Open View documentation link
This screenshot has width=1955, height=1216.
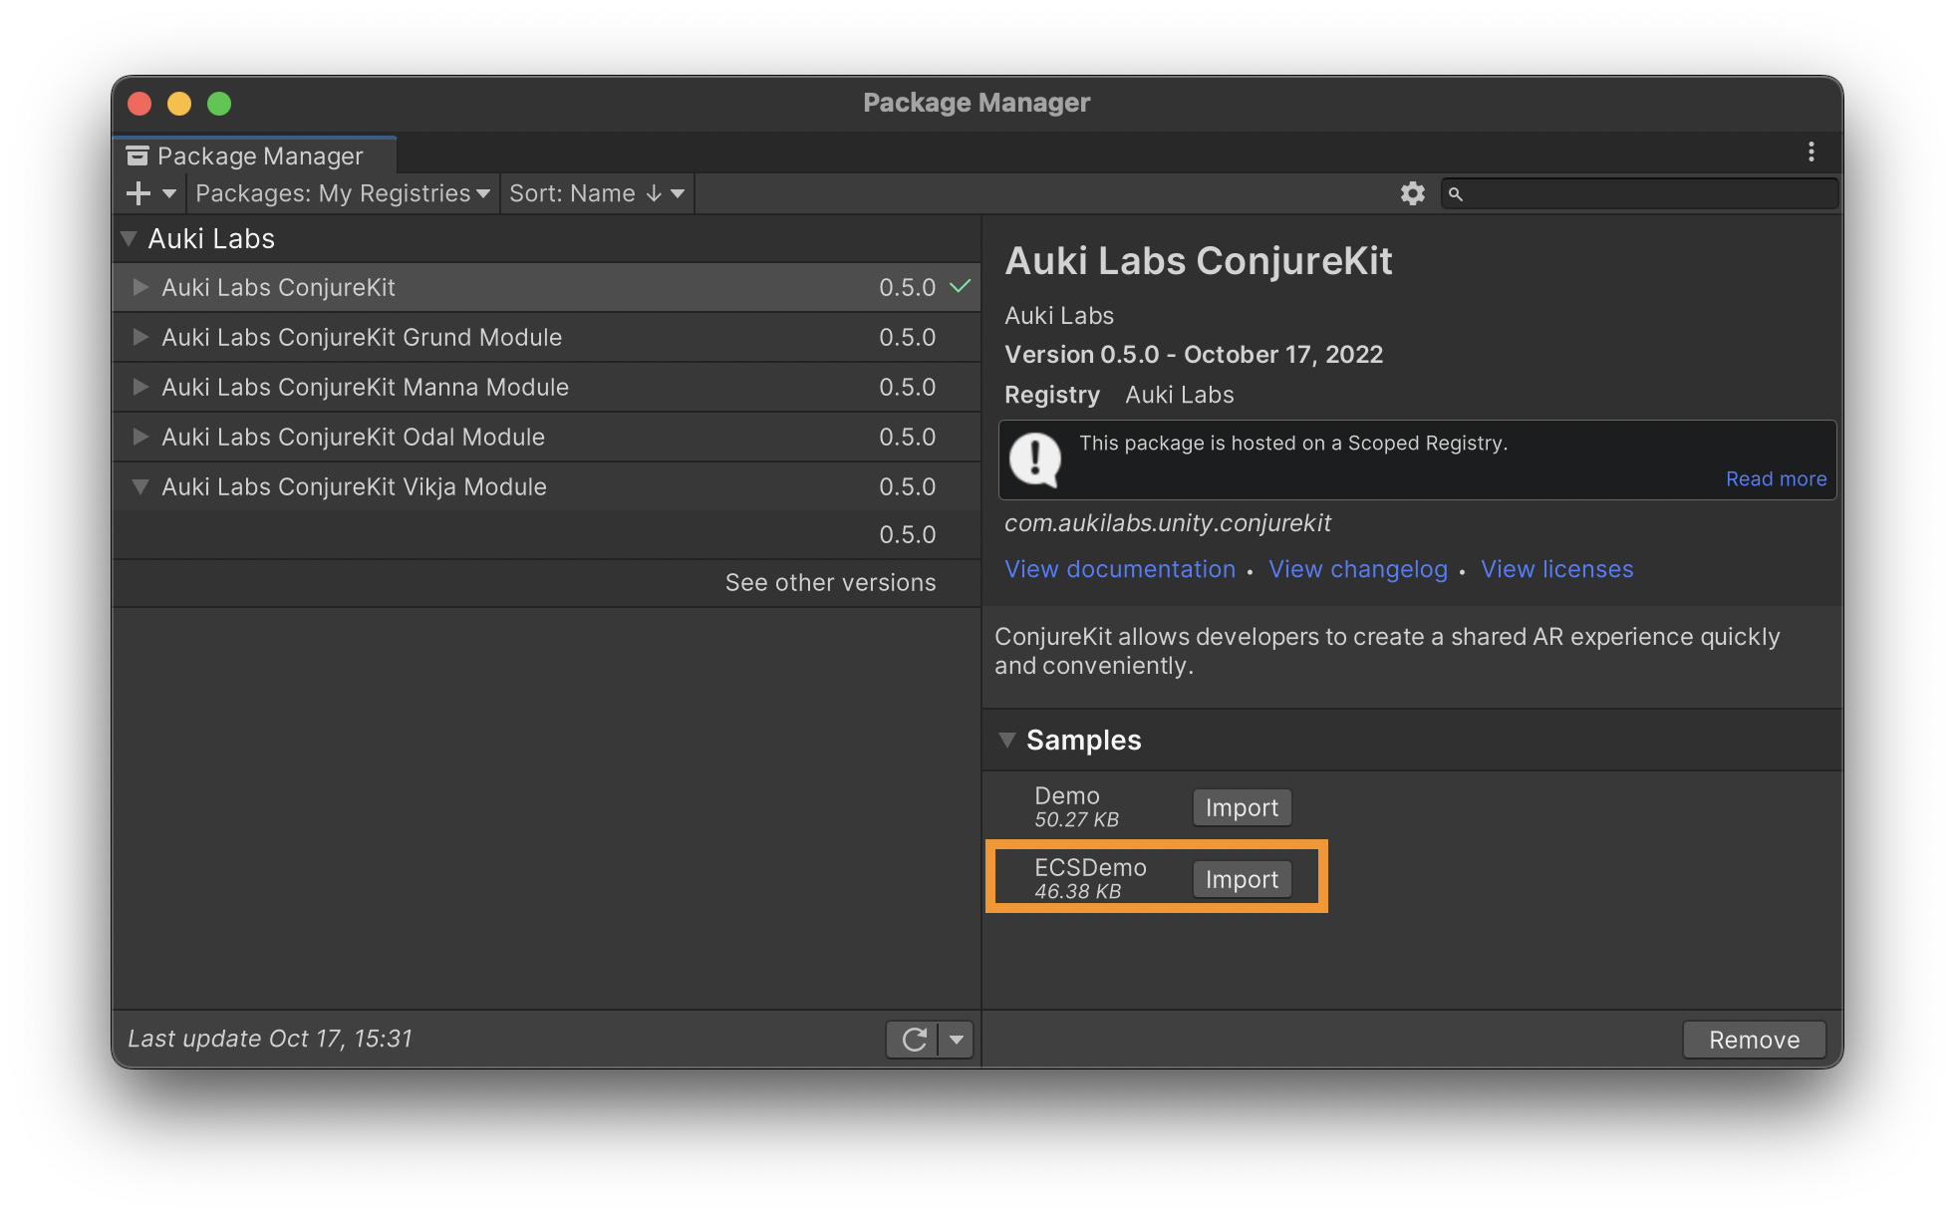pyautogui.click(x=1120, y=569)
